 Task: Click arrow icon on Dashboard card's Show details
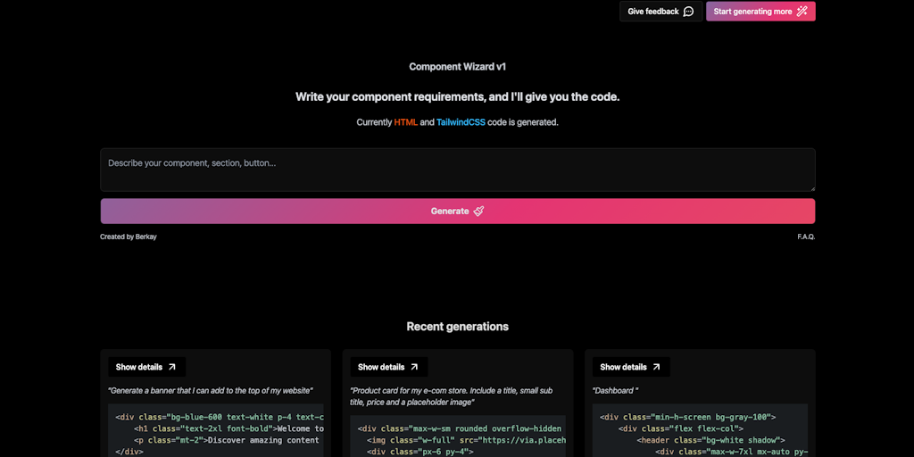point(656,367)
